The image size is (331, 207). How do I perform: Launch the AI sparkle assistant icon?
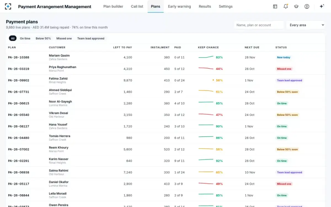click(322, 6)
